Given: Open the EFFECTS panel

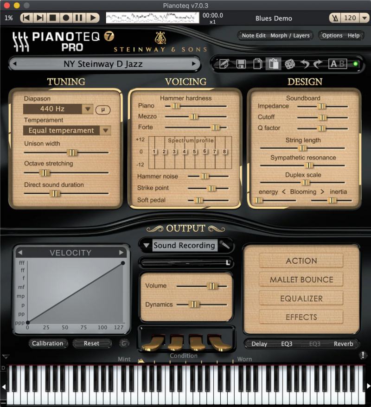Looking at the screenshot, I should pos(301,317).
